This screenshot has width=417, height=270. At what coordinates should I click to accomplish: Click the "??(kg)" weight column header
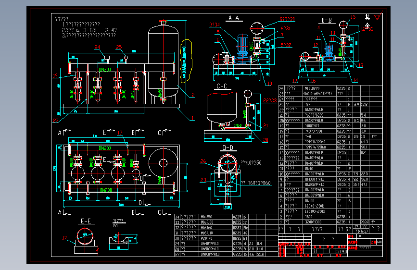click(361, 231)
